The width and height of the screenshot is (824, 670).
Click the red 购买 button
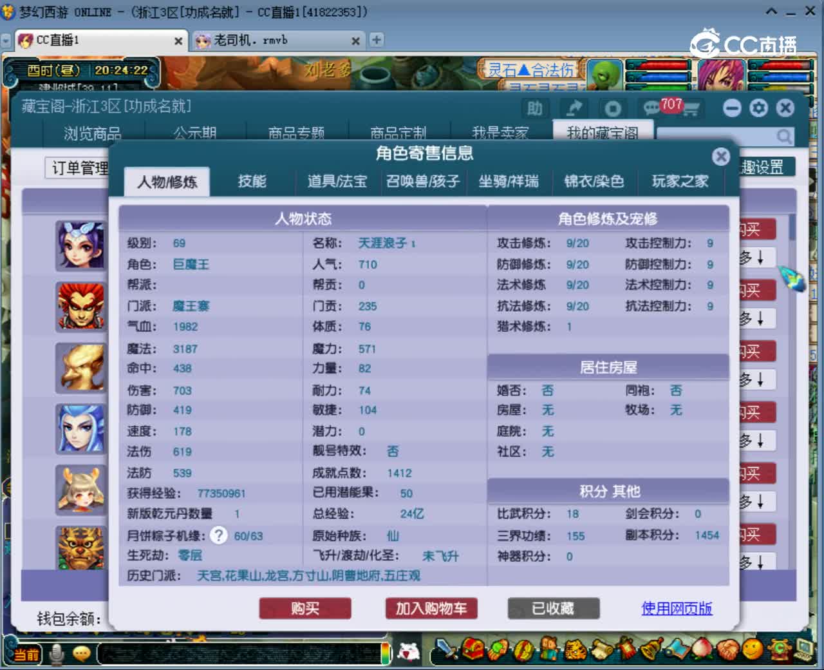305,608
